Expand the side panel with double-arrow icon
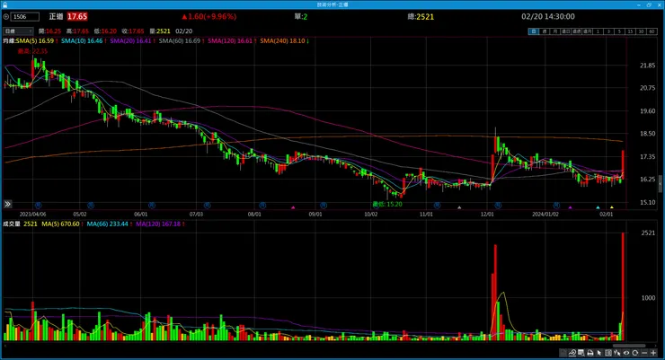Screen dimensions: 665x360 pos(7,204)
